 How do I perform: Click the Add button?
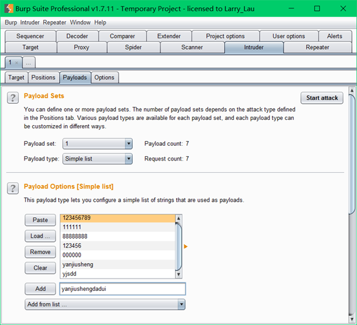41,289
